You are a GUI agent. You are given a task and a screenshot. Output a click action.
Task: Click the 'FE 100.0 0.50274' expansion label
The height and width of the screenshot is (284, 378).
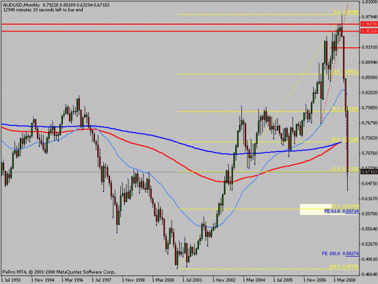click(x=340, y=254)
